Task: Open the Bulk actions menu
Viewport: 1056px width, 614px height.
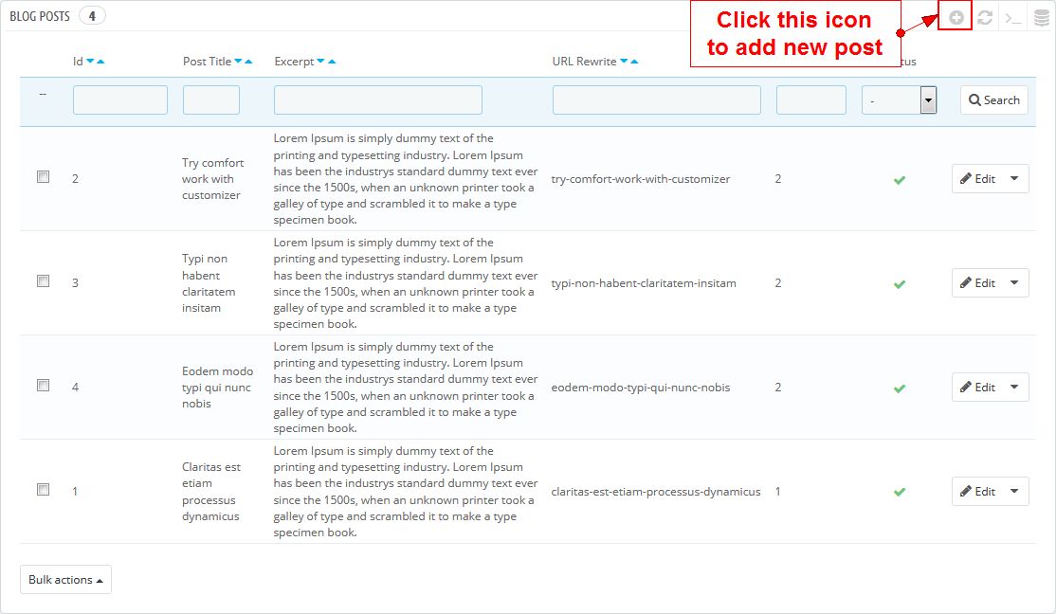Action: click(65, 580)
